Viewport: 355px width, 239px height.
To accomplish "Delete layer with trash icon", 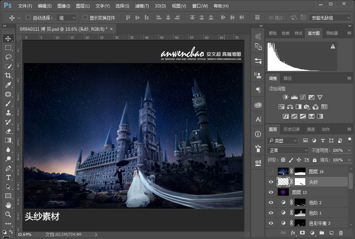I will click(341, 233).
